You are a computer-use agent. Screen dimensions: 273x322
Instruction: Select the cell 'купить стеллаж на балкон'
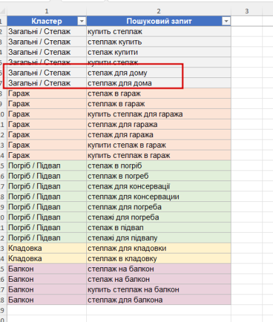pos(159,289)
